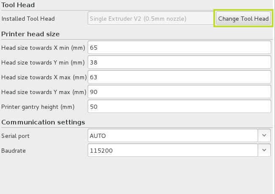Click the 'Head size towards X max (mm)' label
275x194 pixels.
click(x=44, y=77)
